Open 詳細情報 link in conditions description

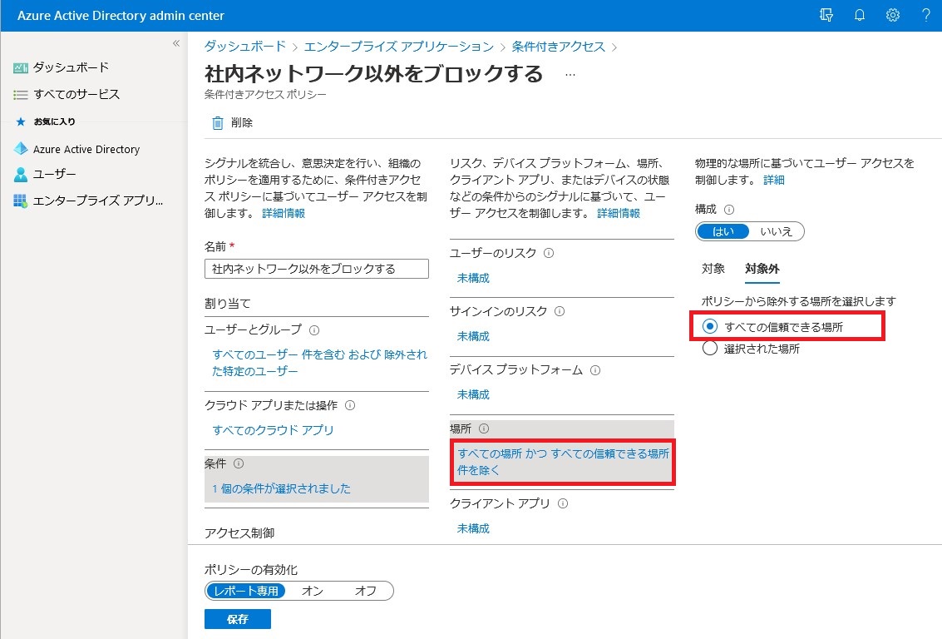[619, 213]
